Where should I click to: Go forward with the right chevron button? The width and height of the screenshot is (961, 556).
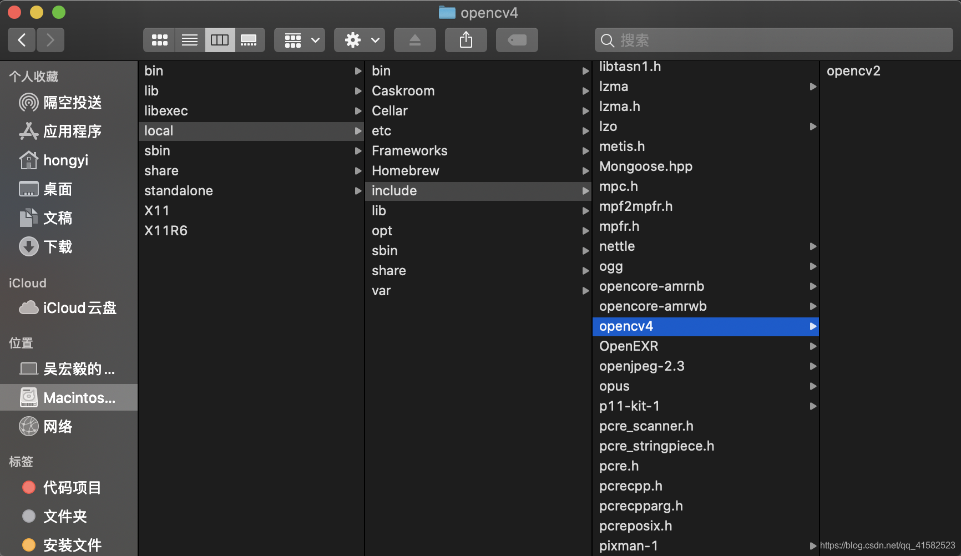pos(50,40)
